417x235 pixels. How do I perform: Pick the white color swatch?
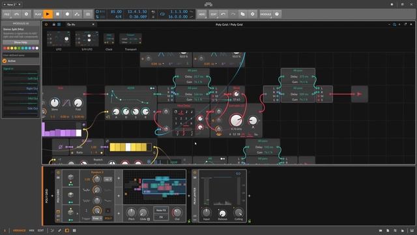pyautogui.click(x=37, y=48)
